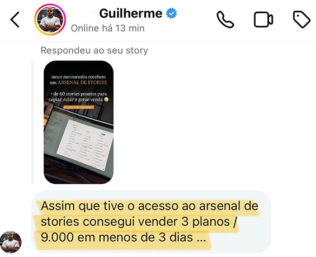
Task: Open the label tag icon in header
Action: [301, 20]
